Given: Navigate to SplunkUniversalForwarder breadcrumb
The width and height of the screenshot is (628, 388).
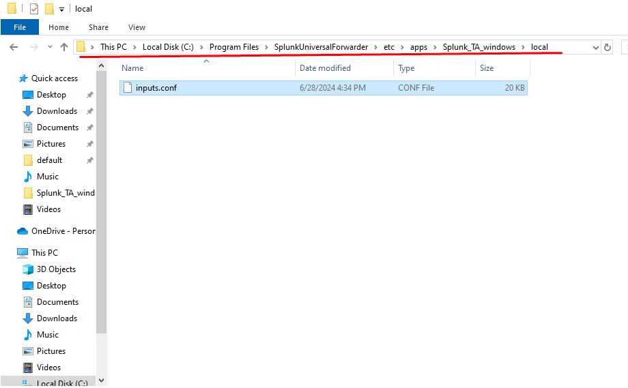Looking at the screenshot, I should click(321, 47).
